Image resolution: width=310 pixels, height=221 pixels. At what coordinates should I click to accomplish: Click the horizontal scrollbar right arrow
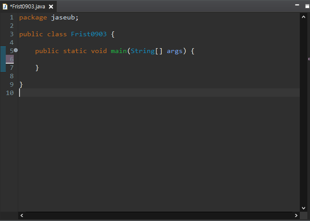pyautogui.click(x=296, y=216)
